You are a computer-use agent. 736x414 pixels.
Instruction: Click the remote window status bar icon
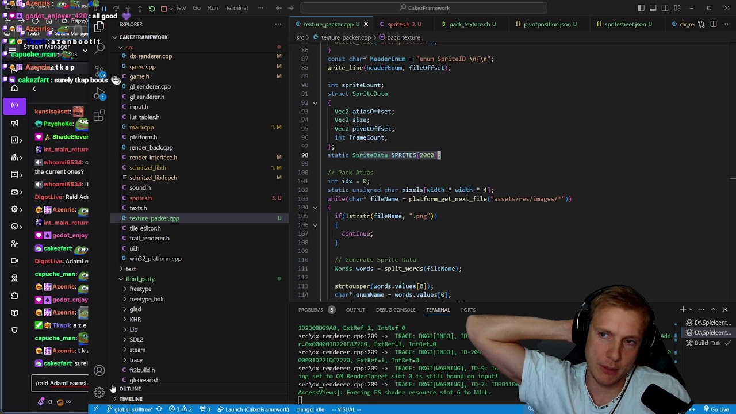tap(96, 409)
